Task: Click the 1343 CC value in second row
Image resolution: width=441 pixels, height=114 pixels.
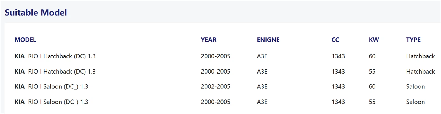Action: (x=338, y=72)
